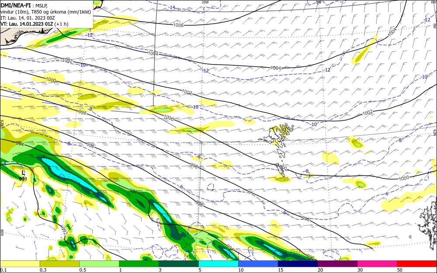Click the legend value 1

(x=121, y=270)
